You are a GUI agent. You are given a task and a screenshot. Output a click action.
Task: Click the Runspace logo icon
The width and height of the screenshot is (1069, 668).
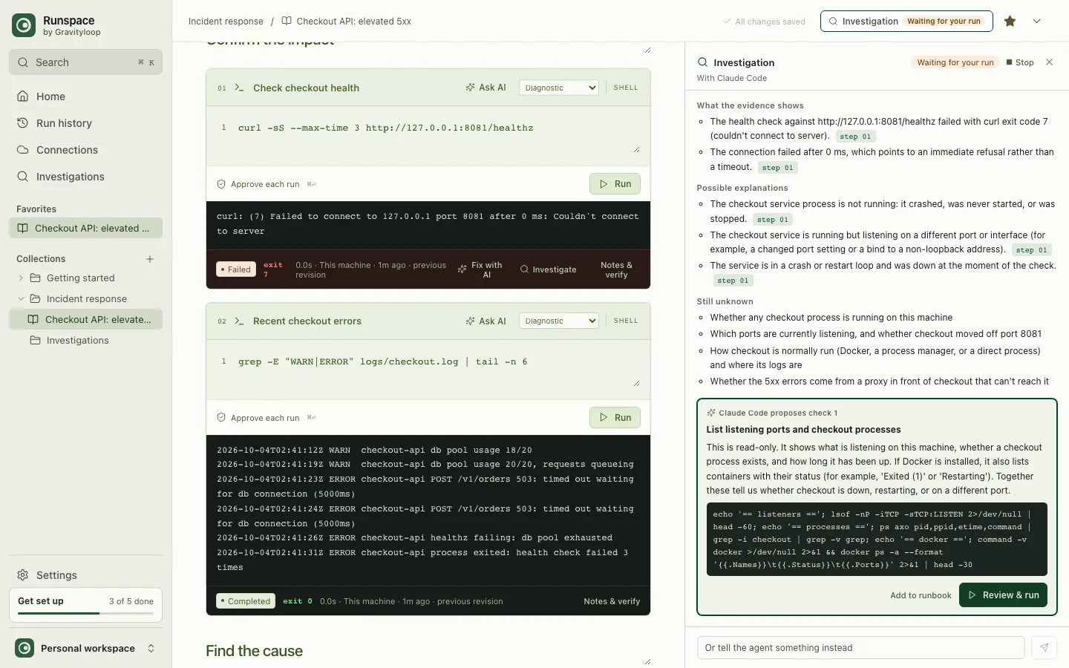click(x=24, y=25)
